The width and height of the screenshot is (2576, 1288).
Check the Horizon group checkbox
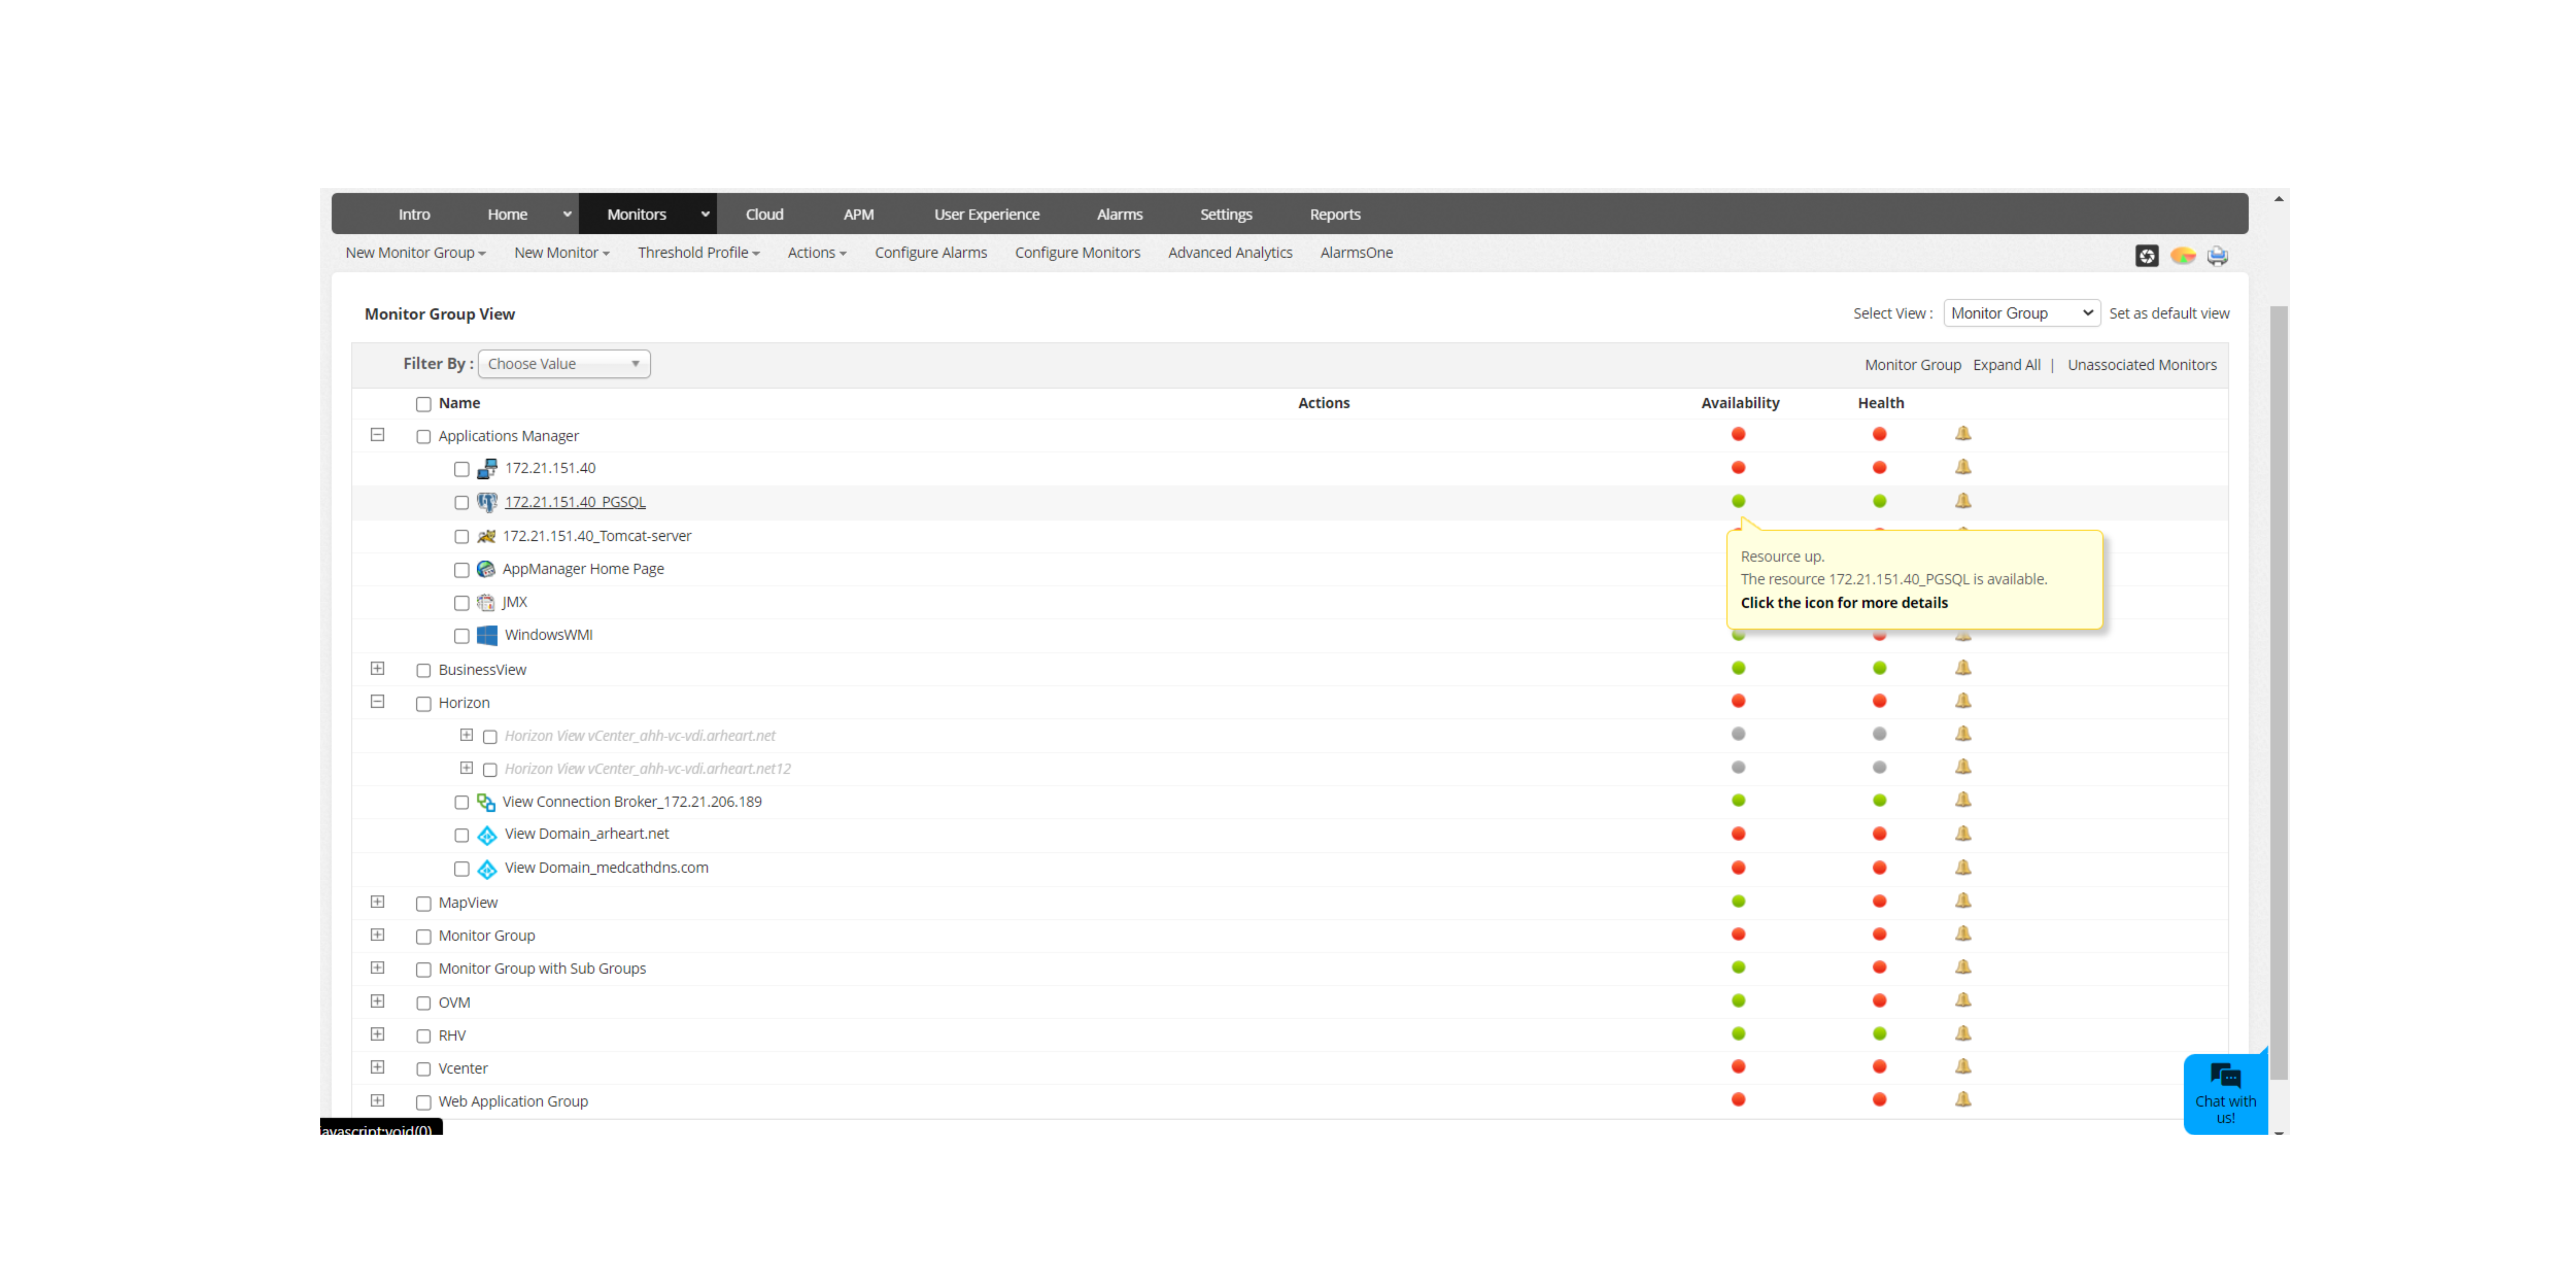(424, 703)
